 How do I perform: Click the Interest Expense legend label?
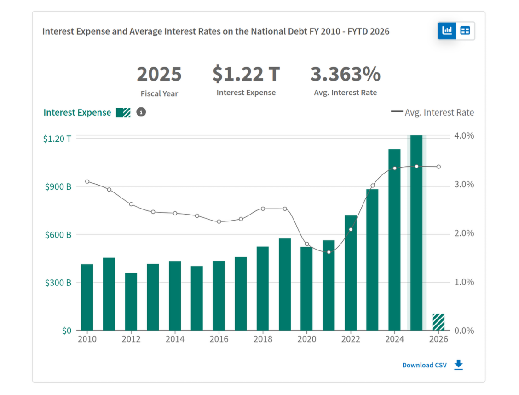[77, 113]
